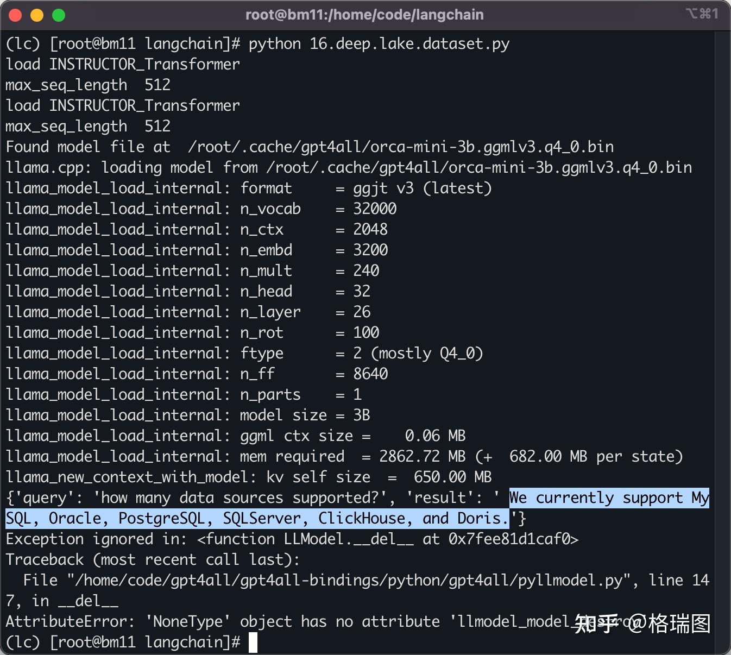Click the 'load INSTRUCTOR_Transformer' output line
The image size is (731, 655).
tap(122, 64)
